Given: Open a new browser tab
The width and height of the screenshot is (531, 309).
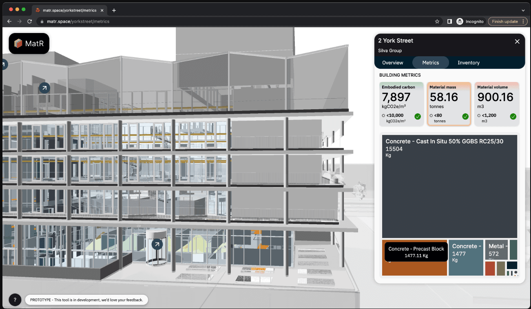Looking at the screenshot, I should coord(114,10).
